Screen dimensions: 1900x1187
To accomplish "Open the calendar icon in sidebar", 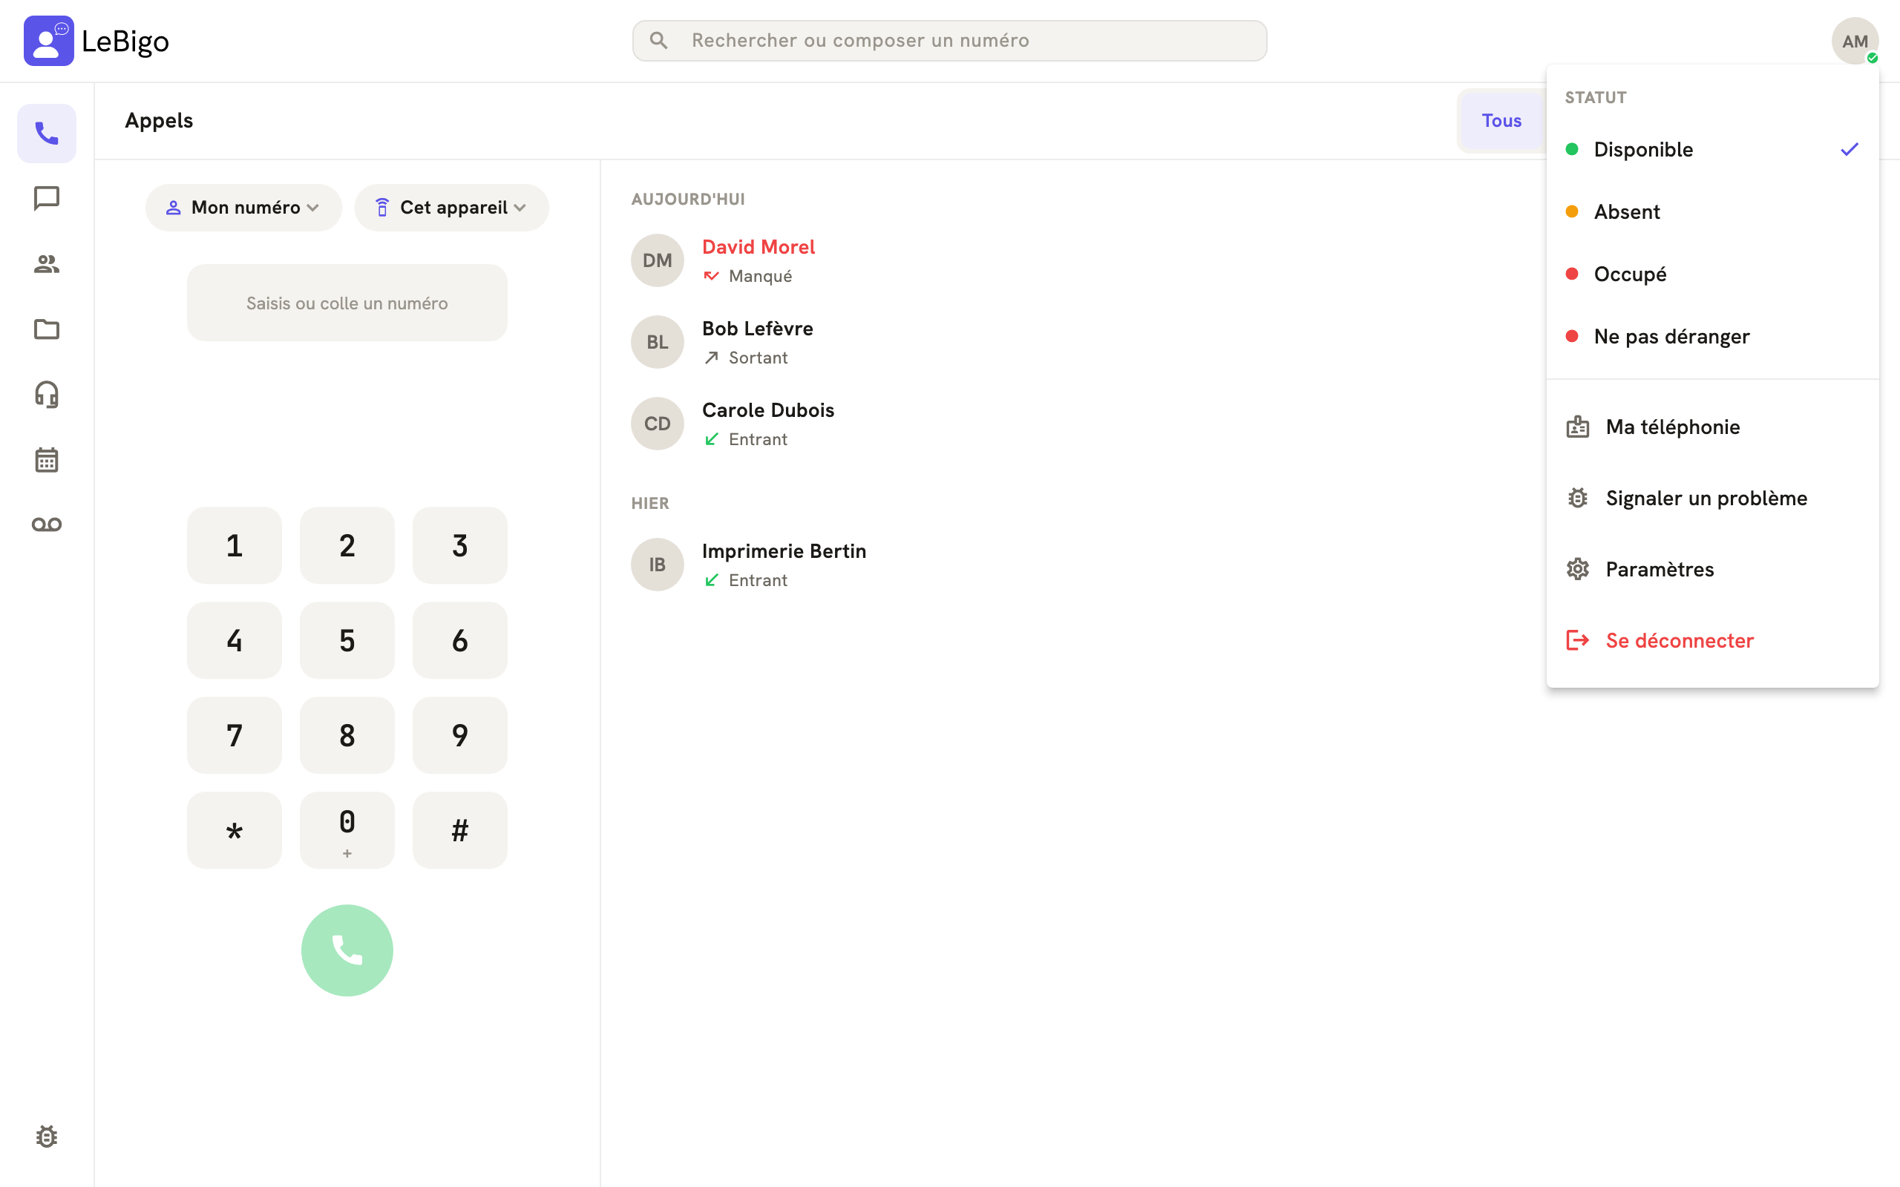I will [46, 459].
